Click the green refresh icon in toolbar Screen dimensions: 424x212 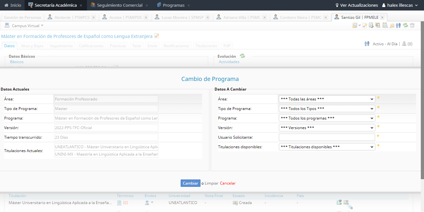(x=405, y=26)
